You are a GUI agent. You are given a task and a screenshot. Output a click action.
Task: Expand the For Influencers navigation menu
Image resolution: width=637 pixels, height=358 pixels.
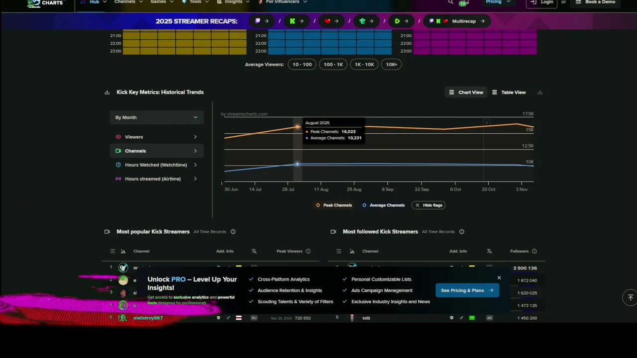coord(282,2)
